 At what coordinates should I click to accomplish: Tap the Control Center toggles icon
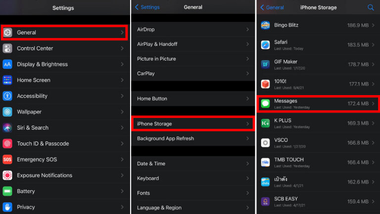7,48
